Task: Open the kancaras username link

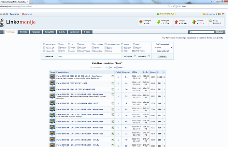Action: click(15, 14)
